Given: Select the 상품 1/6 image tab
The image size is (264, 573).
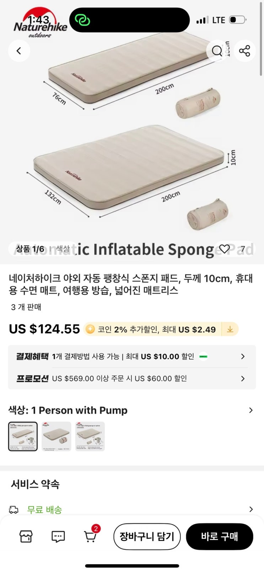Looking at the screenshot, I should coord(30,249).
